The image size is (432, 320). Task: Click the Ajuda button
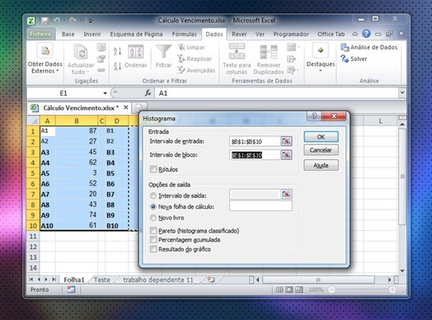(x=321, y=165)
